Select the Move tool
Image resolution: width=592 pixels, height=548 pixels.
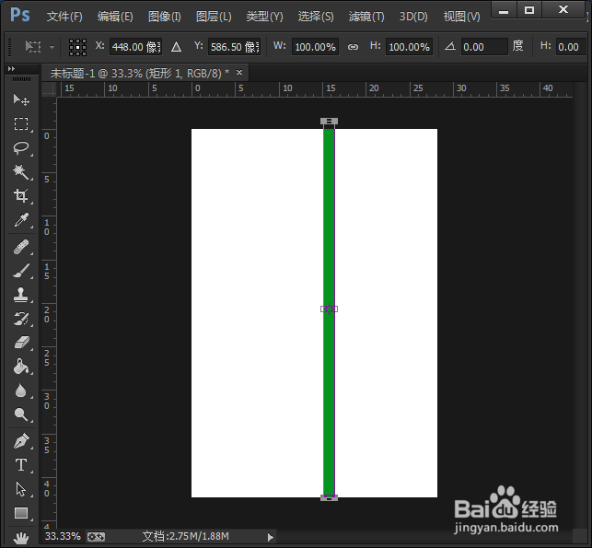(x=21, y=99)
